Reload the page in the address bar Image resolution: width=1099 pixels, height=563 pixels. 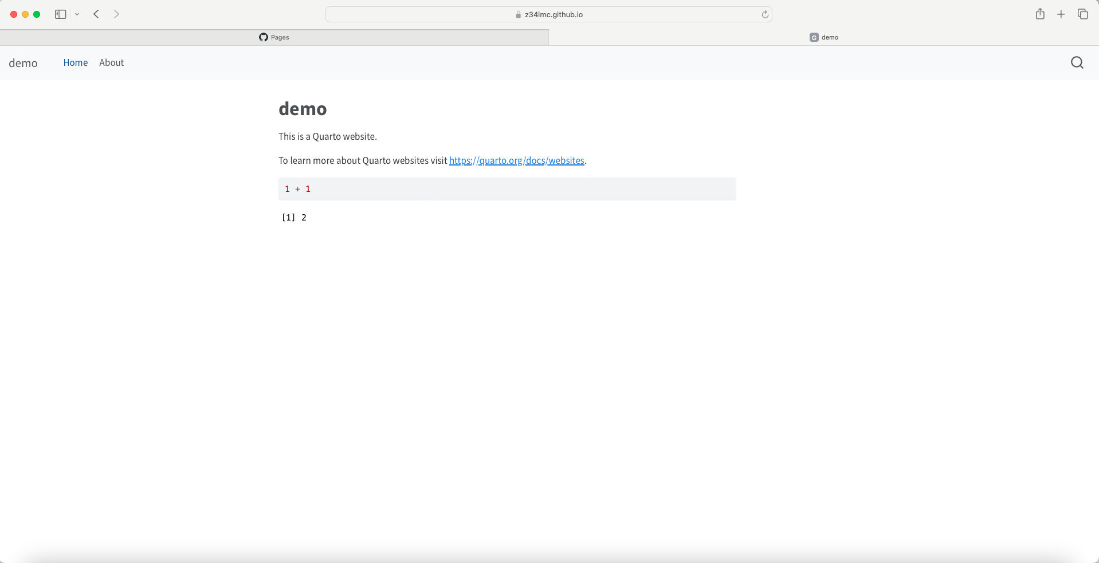click(764, 14)
